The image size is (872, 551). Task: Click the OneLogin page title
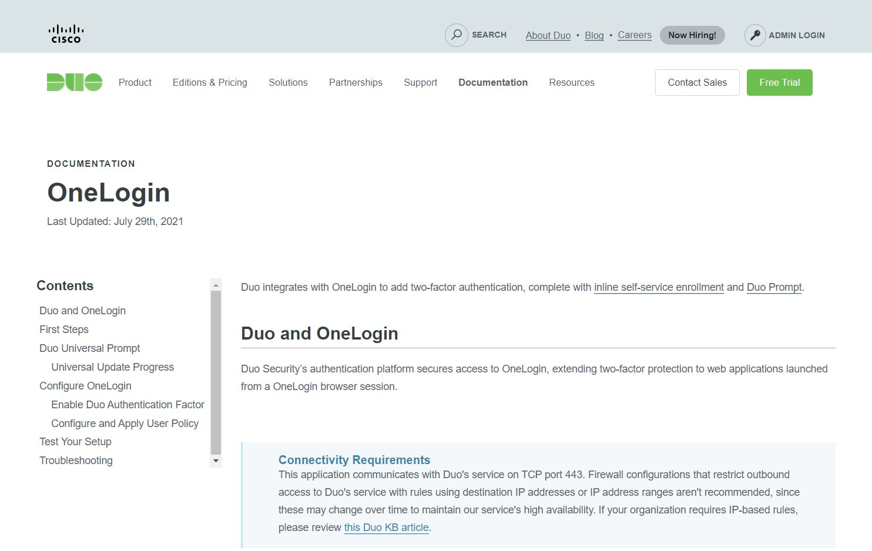coord(109,193)
